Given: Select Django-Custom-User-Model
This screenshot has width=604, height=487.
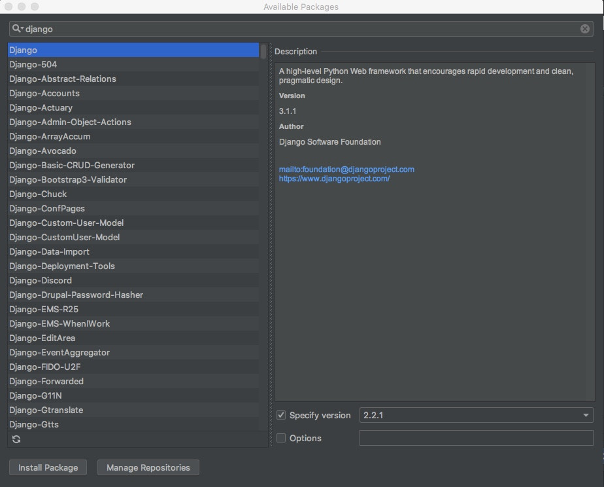Looking at the screenshot, I should (133, 223).
